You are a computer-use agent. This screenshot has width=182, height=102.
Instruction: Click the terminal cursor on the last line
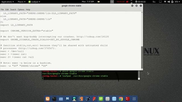coord(43,78)
